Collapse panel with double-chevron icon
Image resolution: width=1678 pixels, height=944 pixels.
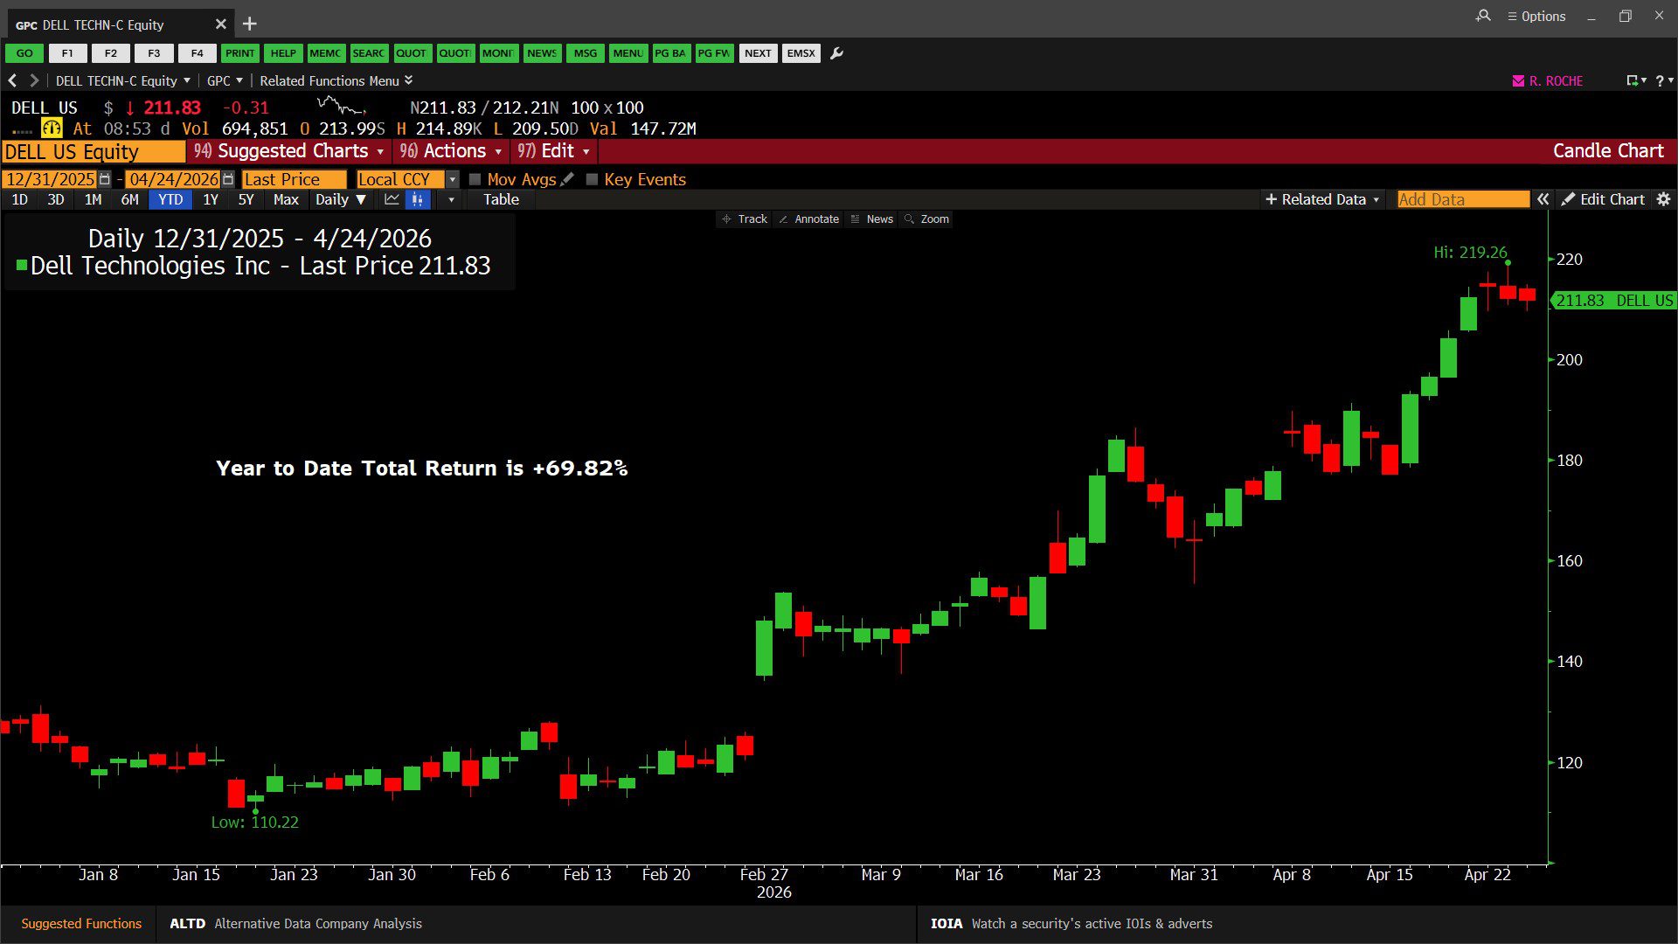pyautogui.click(x=1543, y=199)
